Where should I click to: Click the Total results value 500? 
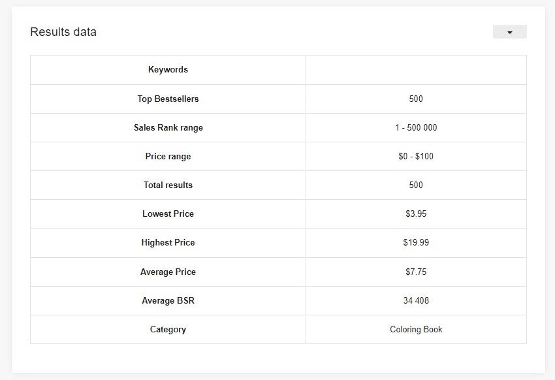tap(416, 185)
